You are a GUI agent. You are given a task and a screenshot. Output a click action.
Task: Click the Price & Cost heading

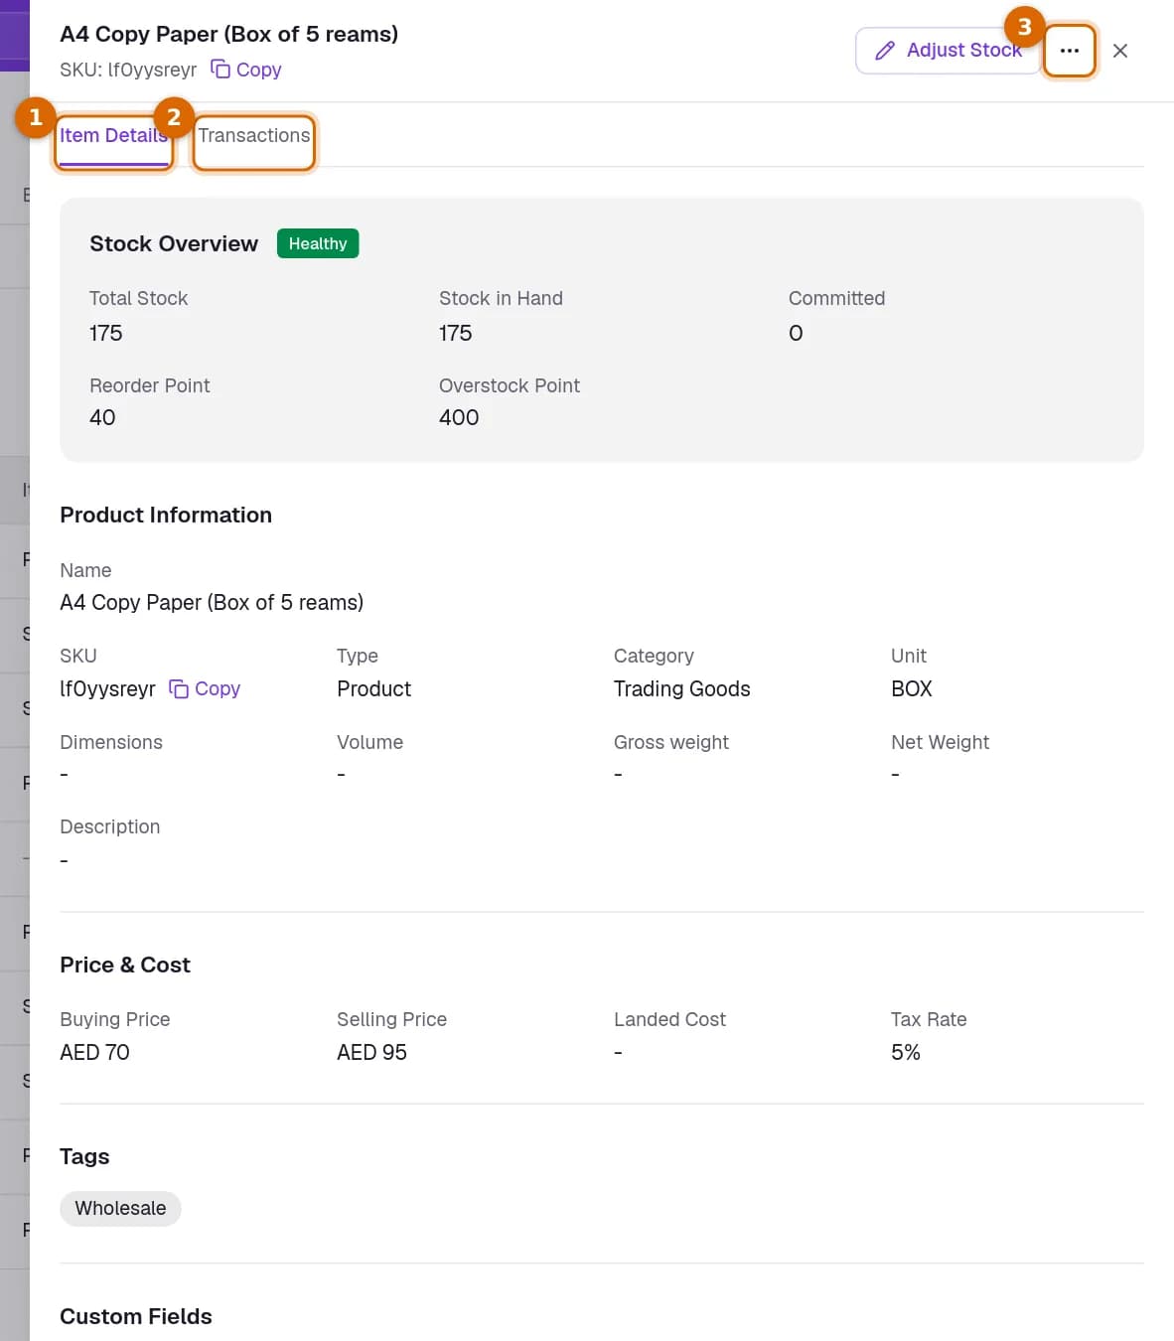tap(125, 966)
